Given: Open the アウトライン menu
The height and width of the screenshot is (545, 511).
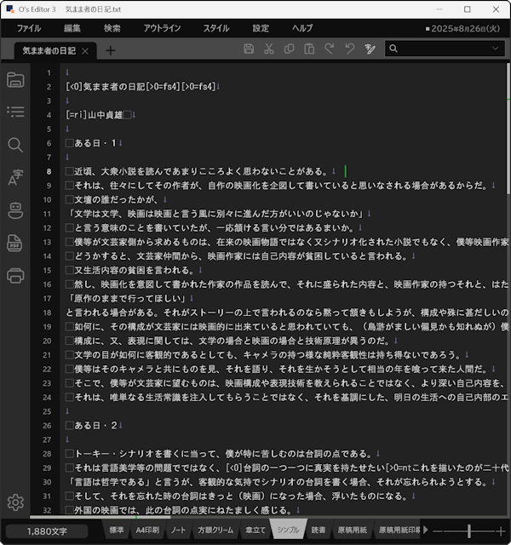Looking at the screenshot, I should coord(162,28).
